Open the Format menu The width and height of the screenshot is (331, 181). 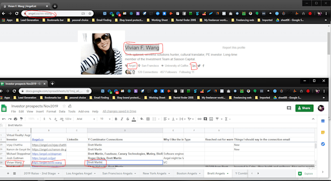coord(51,111)
